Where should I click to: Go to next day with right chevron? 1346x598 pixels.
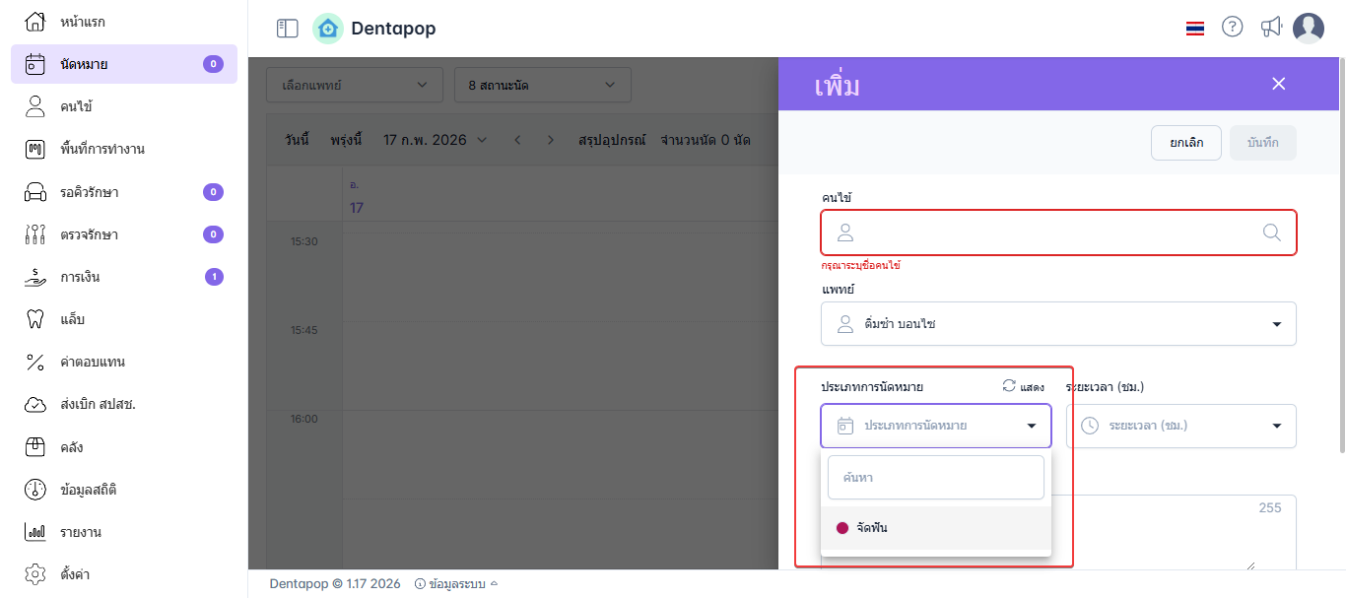(x=551, y=140)
